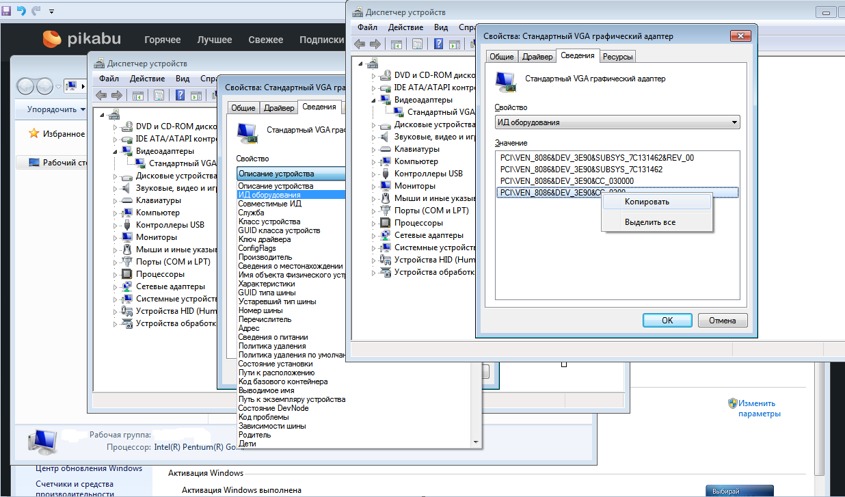Click the show/hide console tree icon in the foreground Device Manager

tap(397, 44)
